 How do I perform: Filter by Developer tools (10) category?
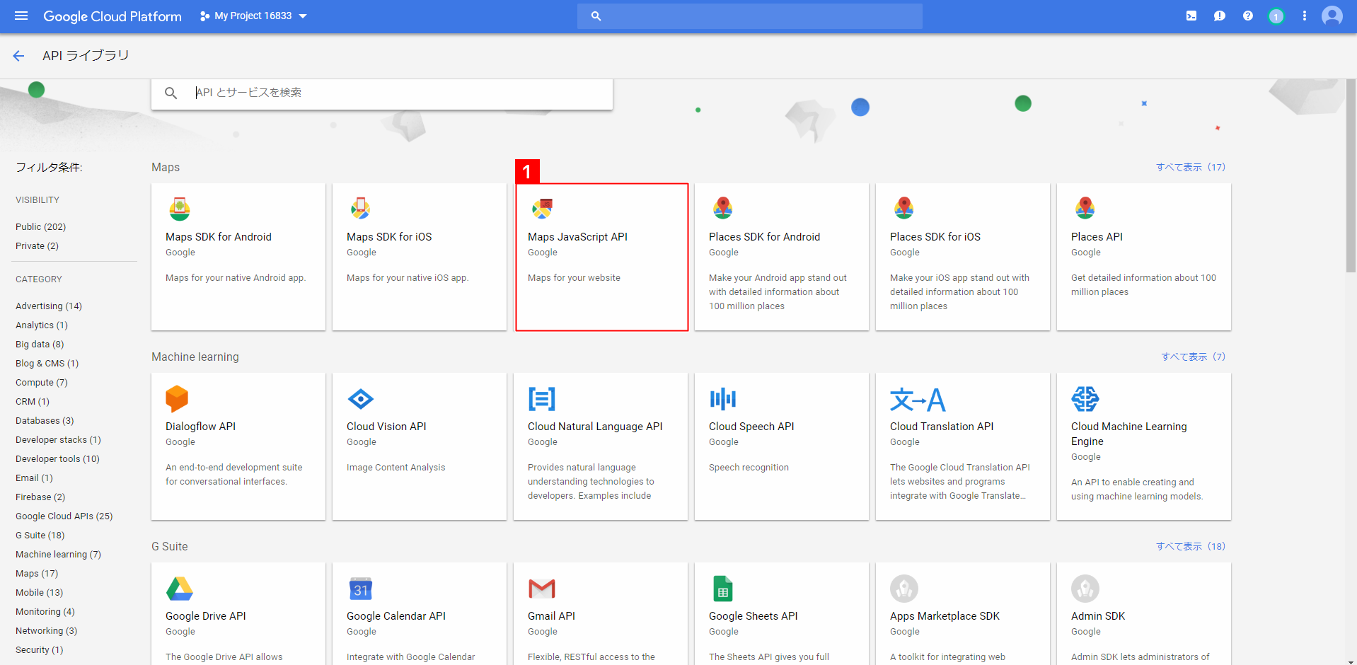[58, 459]
